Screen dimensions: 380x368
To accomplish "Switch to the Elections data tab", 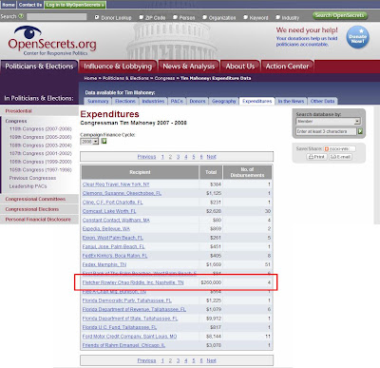I will pyautogui.click(x=125, y=101).
